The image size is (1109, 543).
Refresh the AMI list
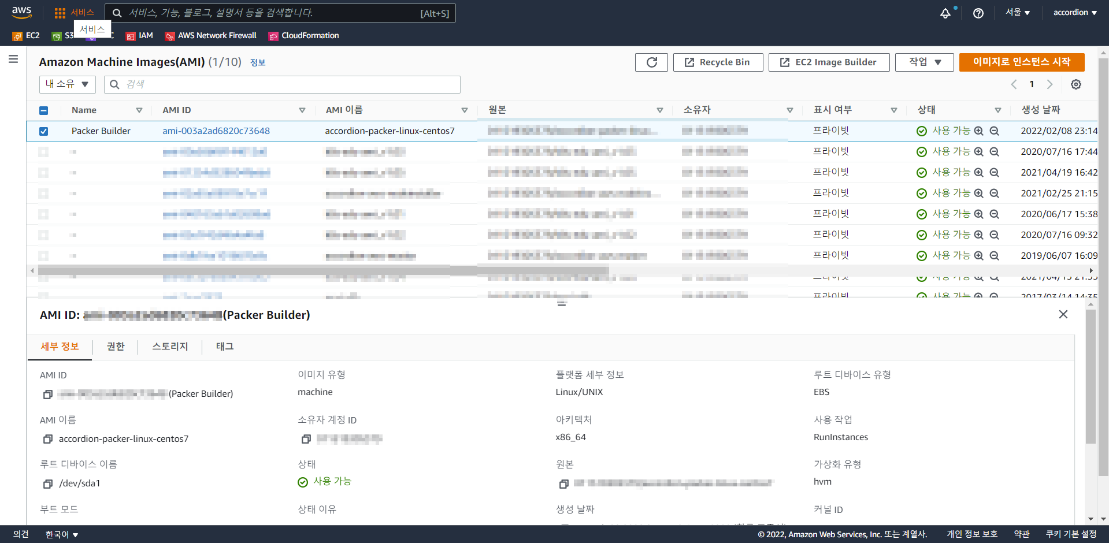pos(651,62)
